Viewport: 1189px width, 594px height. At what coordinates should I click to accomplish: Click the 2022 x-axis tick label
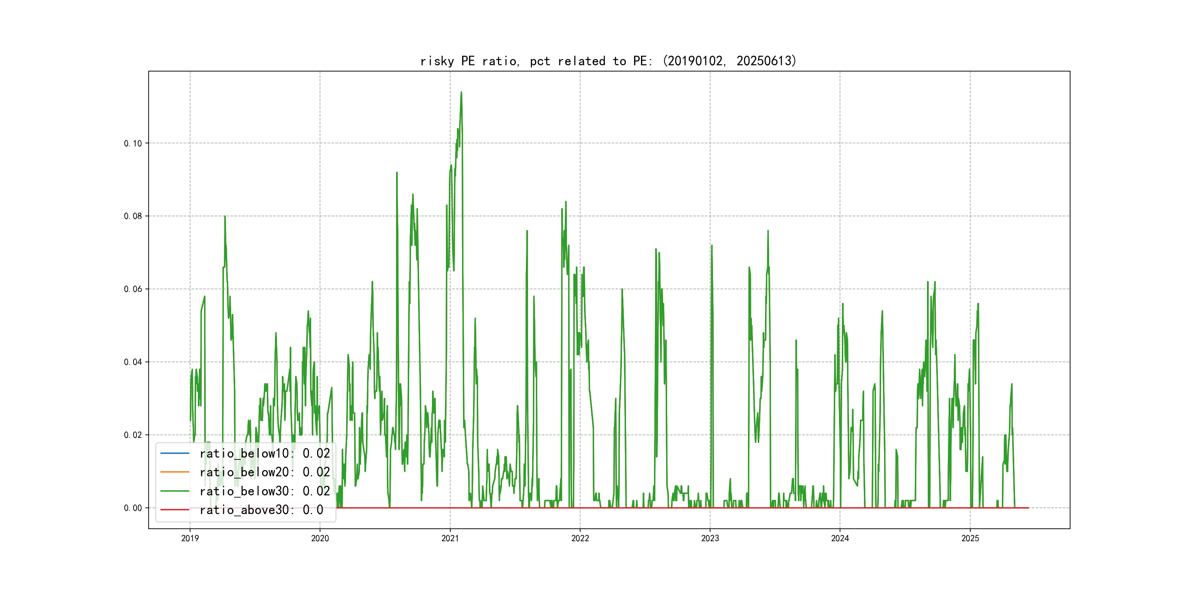(x=580, y=538)
